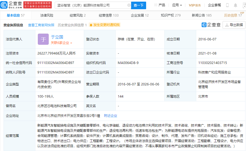The image size is (246, 151).
Task: Switch to 历史信息 tab
Action: (233, 15)
